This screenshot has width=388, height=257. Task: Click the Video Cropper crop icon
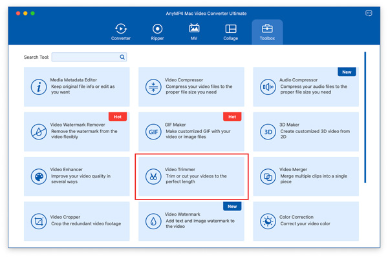click(x=39, y=221)
